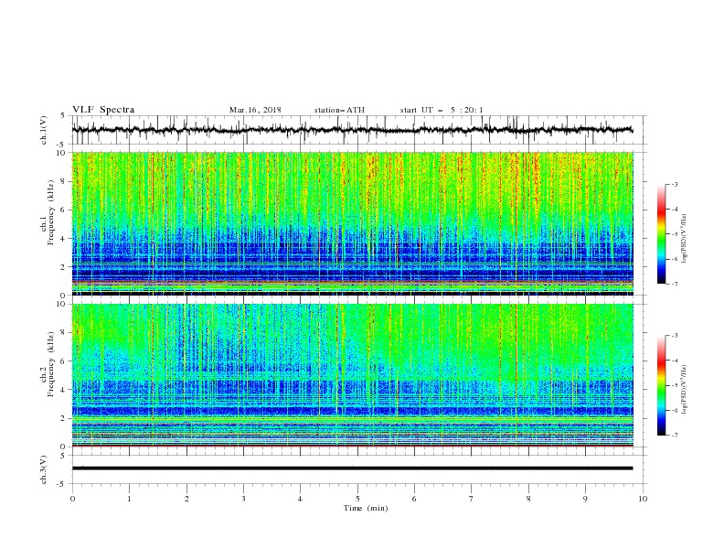This screenshot has width=724, height=560.
Task: Click the "7" tick on the Time axis
Action: [472, 499]
